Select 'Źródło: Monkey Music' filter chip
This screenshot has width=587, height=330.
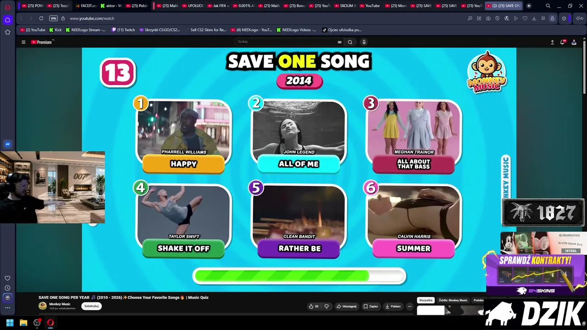click(x=453, y=300)
